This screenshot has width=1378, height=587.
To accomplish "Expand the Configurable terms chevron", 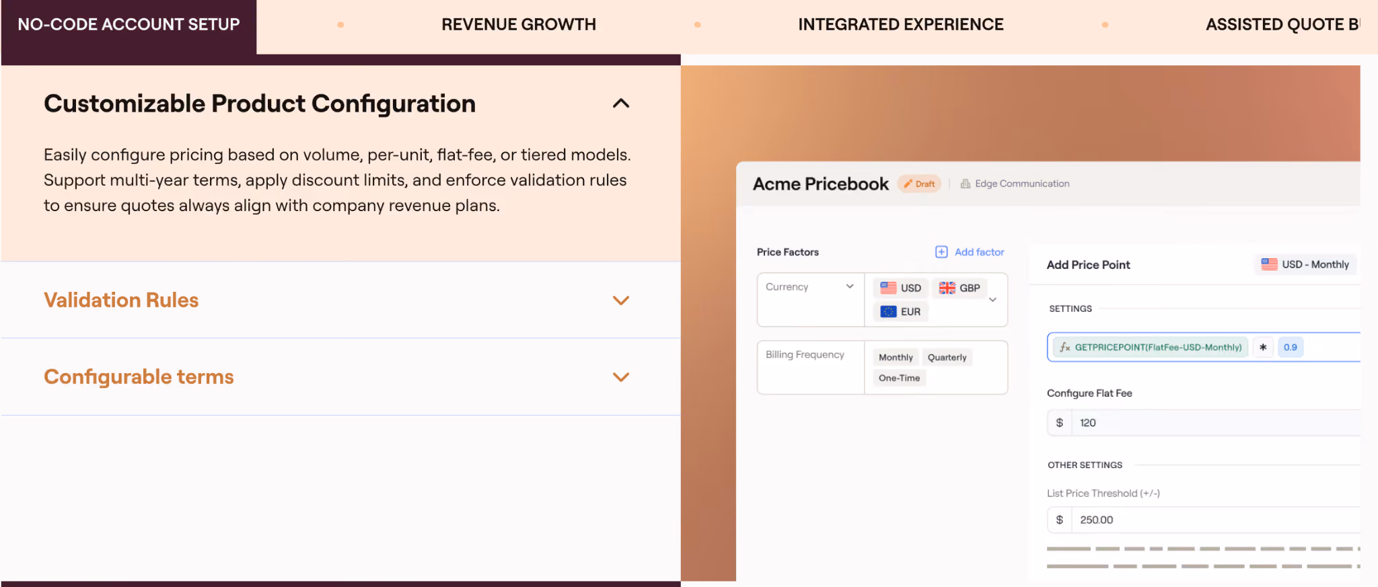I will [621, 377].
